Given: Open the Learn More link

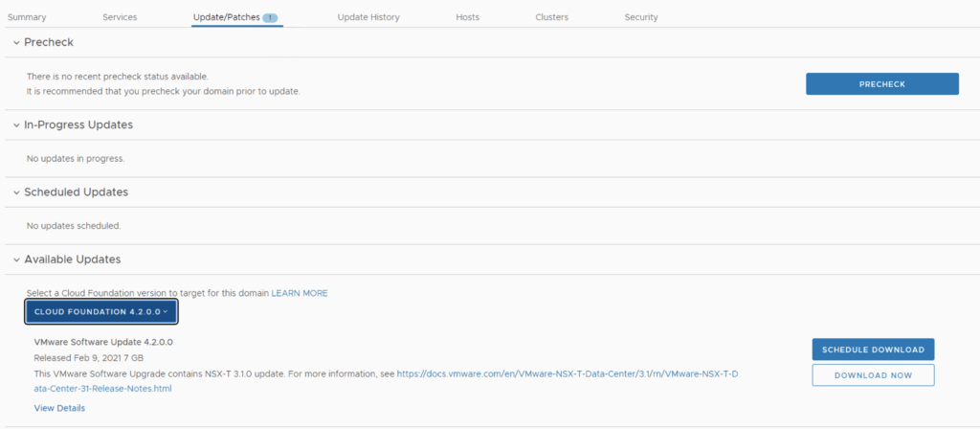Looking at the screenshot, I should [300, 293].
